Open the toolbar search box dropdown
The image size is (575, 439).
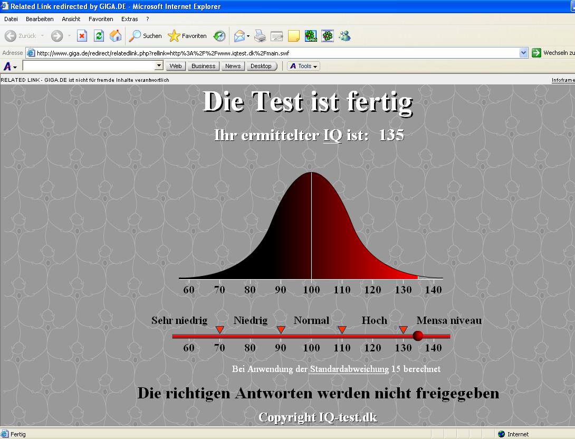point(159,65)
